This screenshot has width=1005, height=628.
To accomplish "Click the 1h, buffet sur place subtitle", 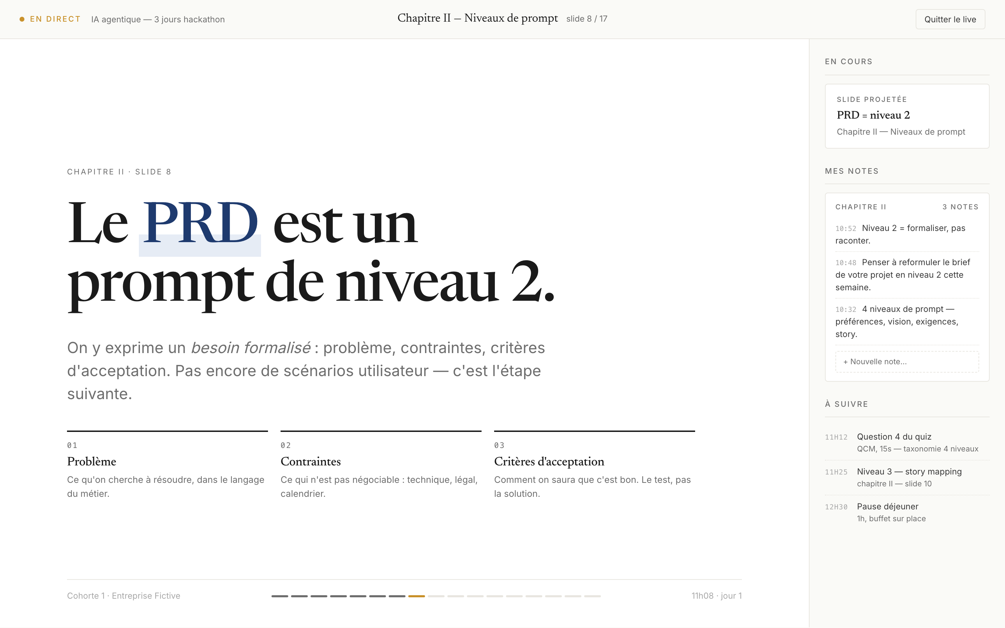I will coord(891,518).
